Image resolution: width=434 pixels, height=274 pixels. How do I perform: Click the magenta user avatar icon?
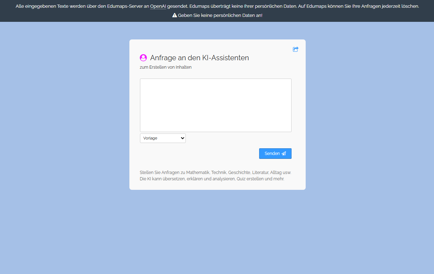coord(143,58)
